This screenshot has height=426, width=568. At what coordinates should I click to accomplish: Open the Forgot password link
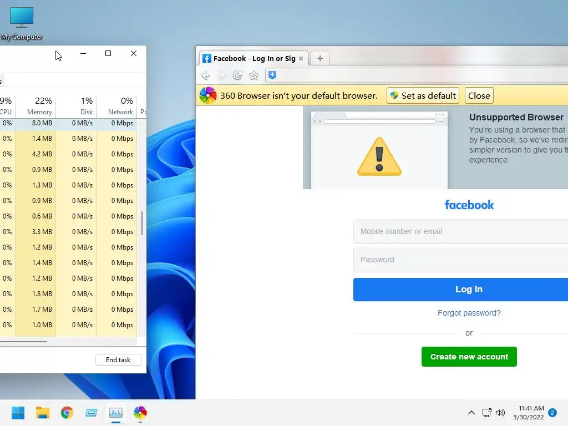point(469,313)
